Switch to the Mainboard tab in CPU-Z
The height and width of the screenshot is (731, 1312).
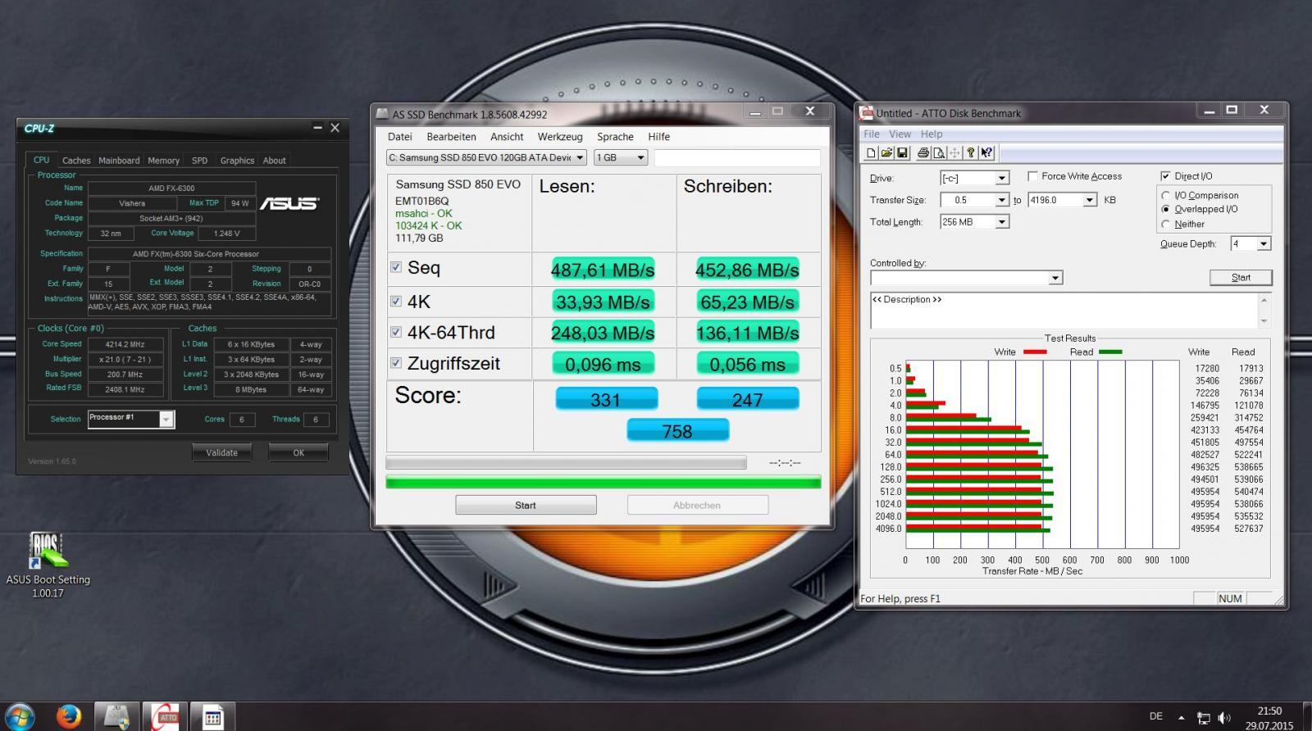pos(119,161)
